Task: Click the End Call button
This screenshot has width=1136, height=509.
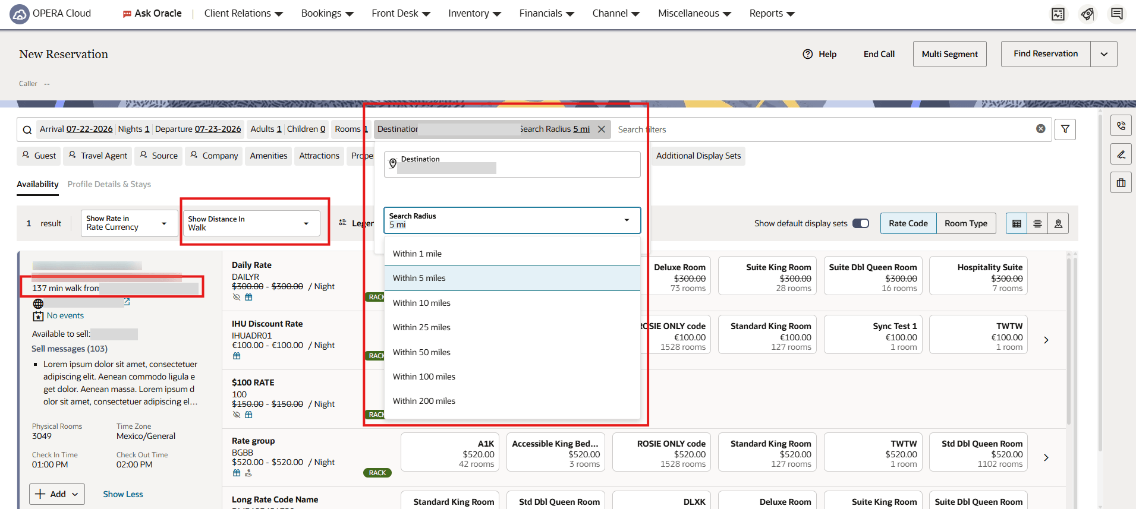Action: coord(879,54)
